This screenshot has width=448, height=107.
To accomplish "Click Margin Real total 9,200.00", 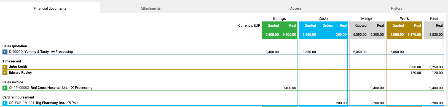I will pyautogui.click(x=377, y=35).
